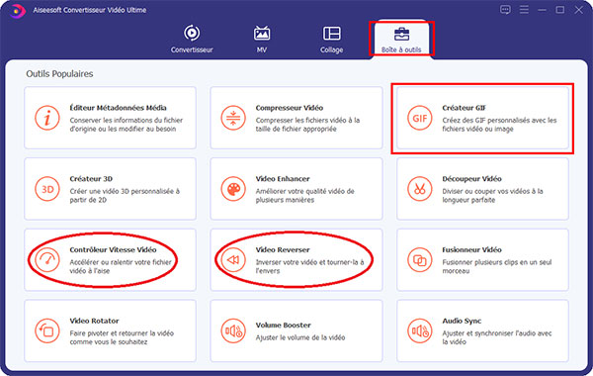Select Volume Booster title text
This screenshot has height=376, width=593.
coord(284,326)
